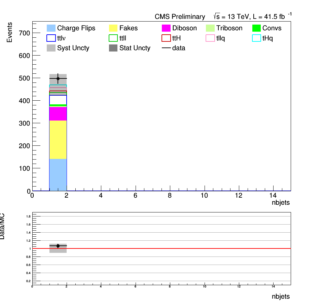Click the '1.8' ratio axis tick label

(x=28, y=216)
